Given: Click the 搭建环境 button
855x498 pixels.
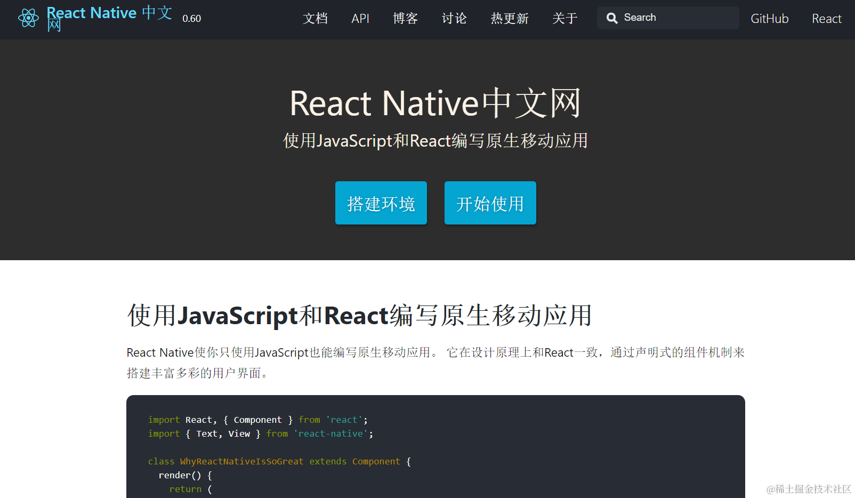Looking at the screenshot, I should point(381,203).
